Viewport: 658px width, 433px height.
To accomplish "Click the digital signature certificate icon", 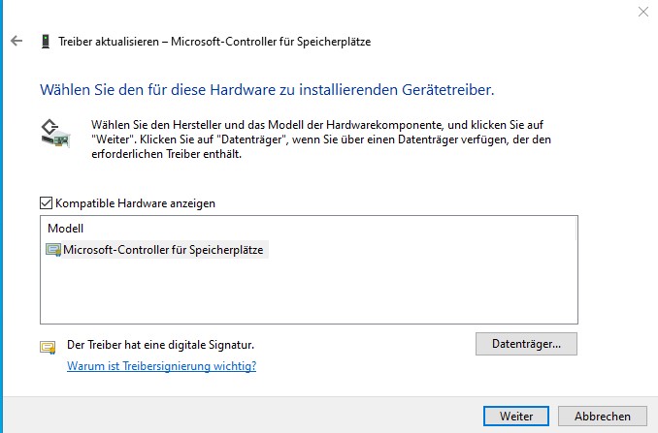I will (x=48, y=347).
